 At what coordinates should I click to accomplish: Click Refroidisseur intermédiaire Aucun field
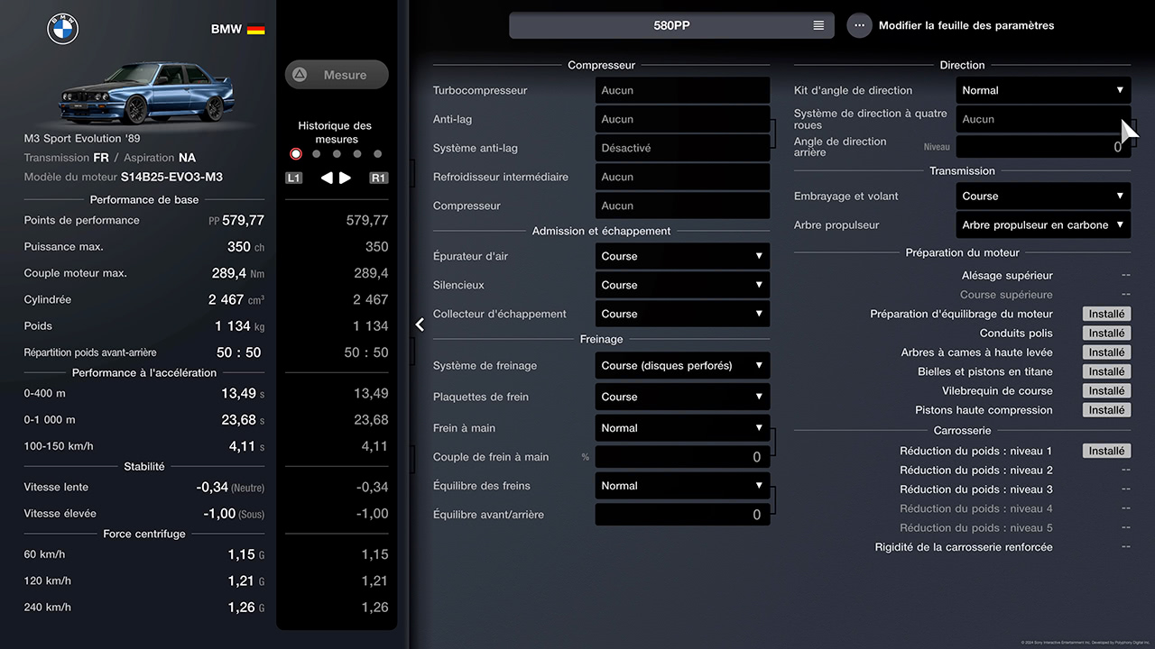coord(682,177)
